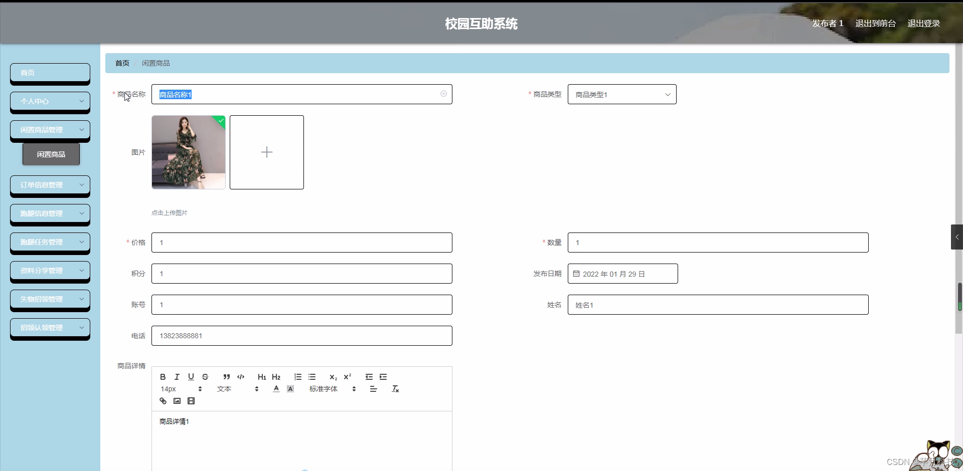Open the text color picker in the editor
The width and height of the screenshot is (963, 471).
pyautogui.click(x=276, y=389)
